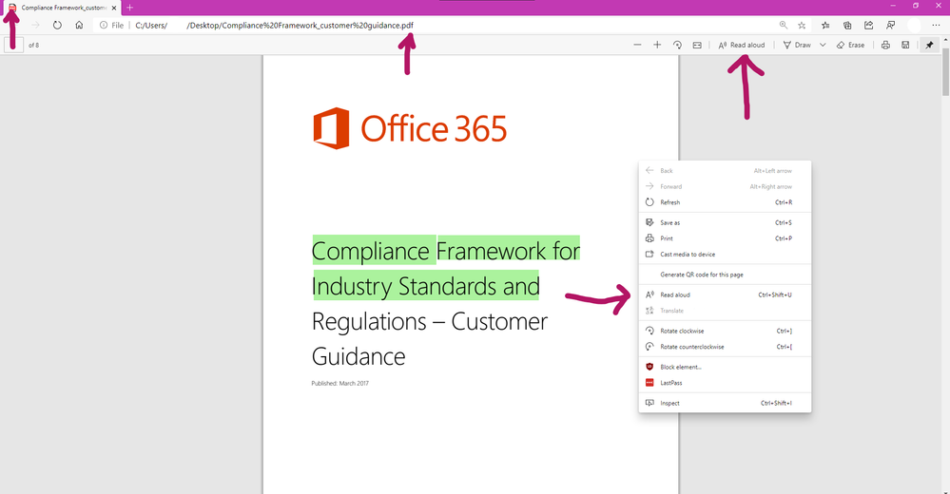The height and width of the screenshot is (494, 950).
Task: Start Read aloud from the PDF toolbar
Action: click(x=742, y=45)
